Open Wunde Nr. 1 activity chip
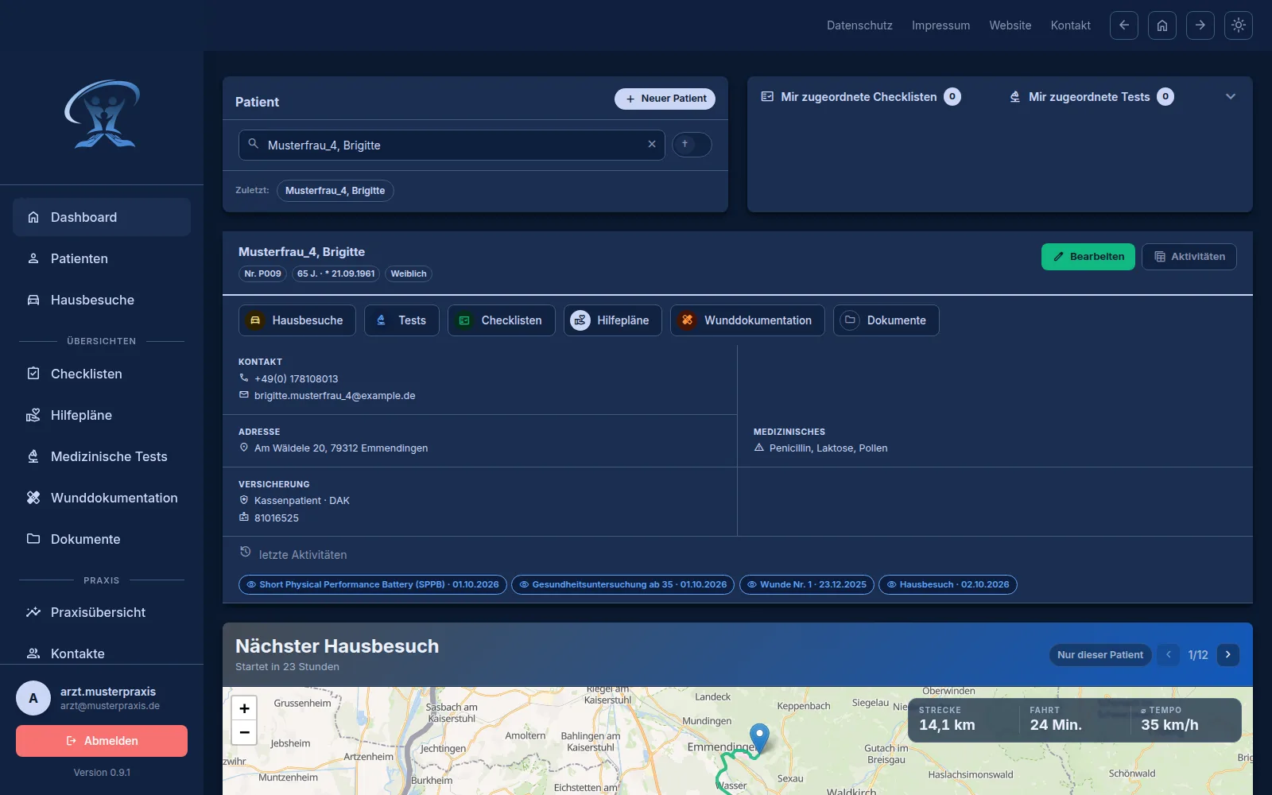Viewport: 1272px width, 795px height. coord(807,584)
